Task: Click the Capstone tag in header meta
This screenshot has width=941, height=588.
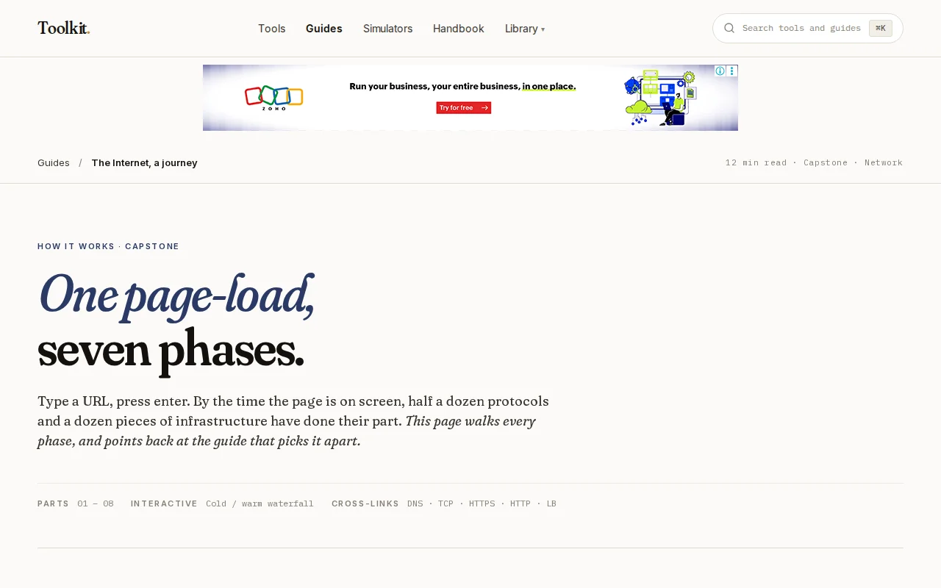Action: click(826, 162)
